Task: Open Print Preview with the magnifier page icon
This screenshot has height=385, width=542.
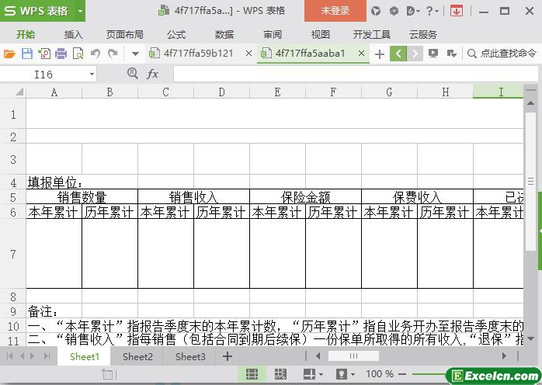Action: [x=78, y=54]
